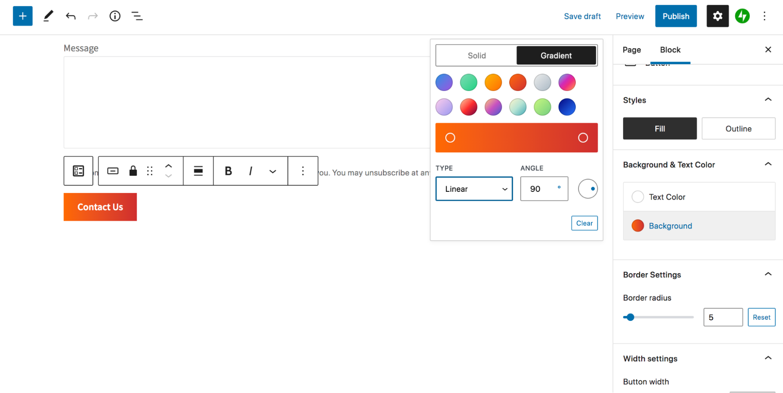Close the settings sidebar

point(768,49)
